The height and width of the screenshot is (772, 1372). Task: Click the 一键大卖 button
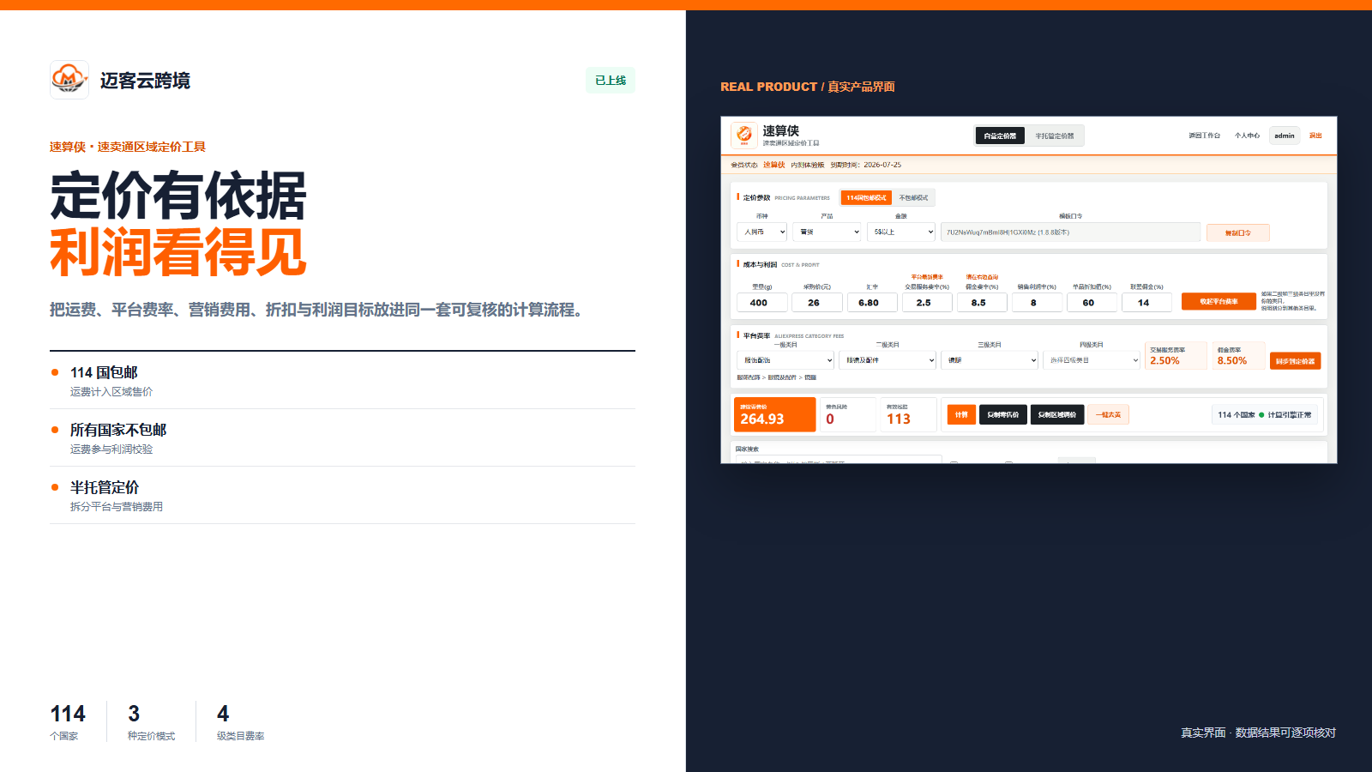tap(1109, 414)
